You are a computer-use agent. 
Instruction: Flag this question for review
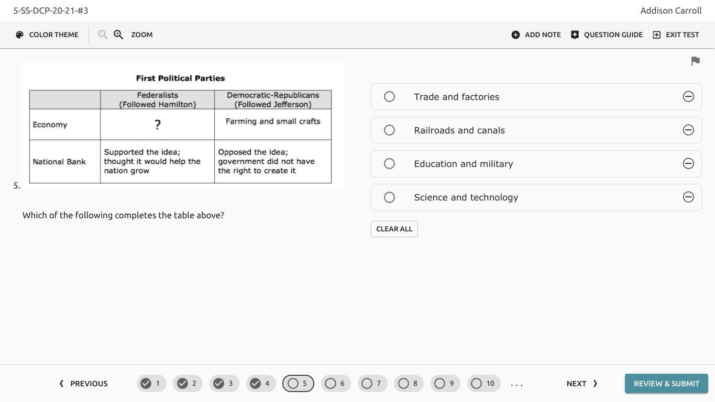tap(695, 61)
